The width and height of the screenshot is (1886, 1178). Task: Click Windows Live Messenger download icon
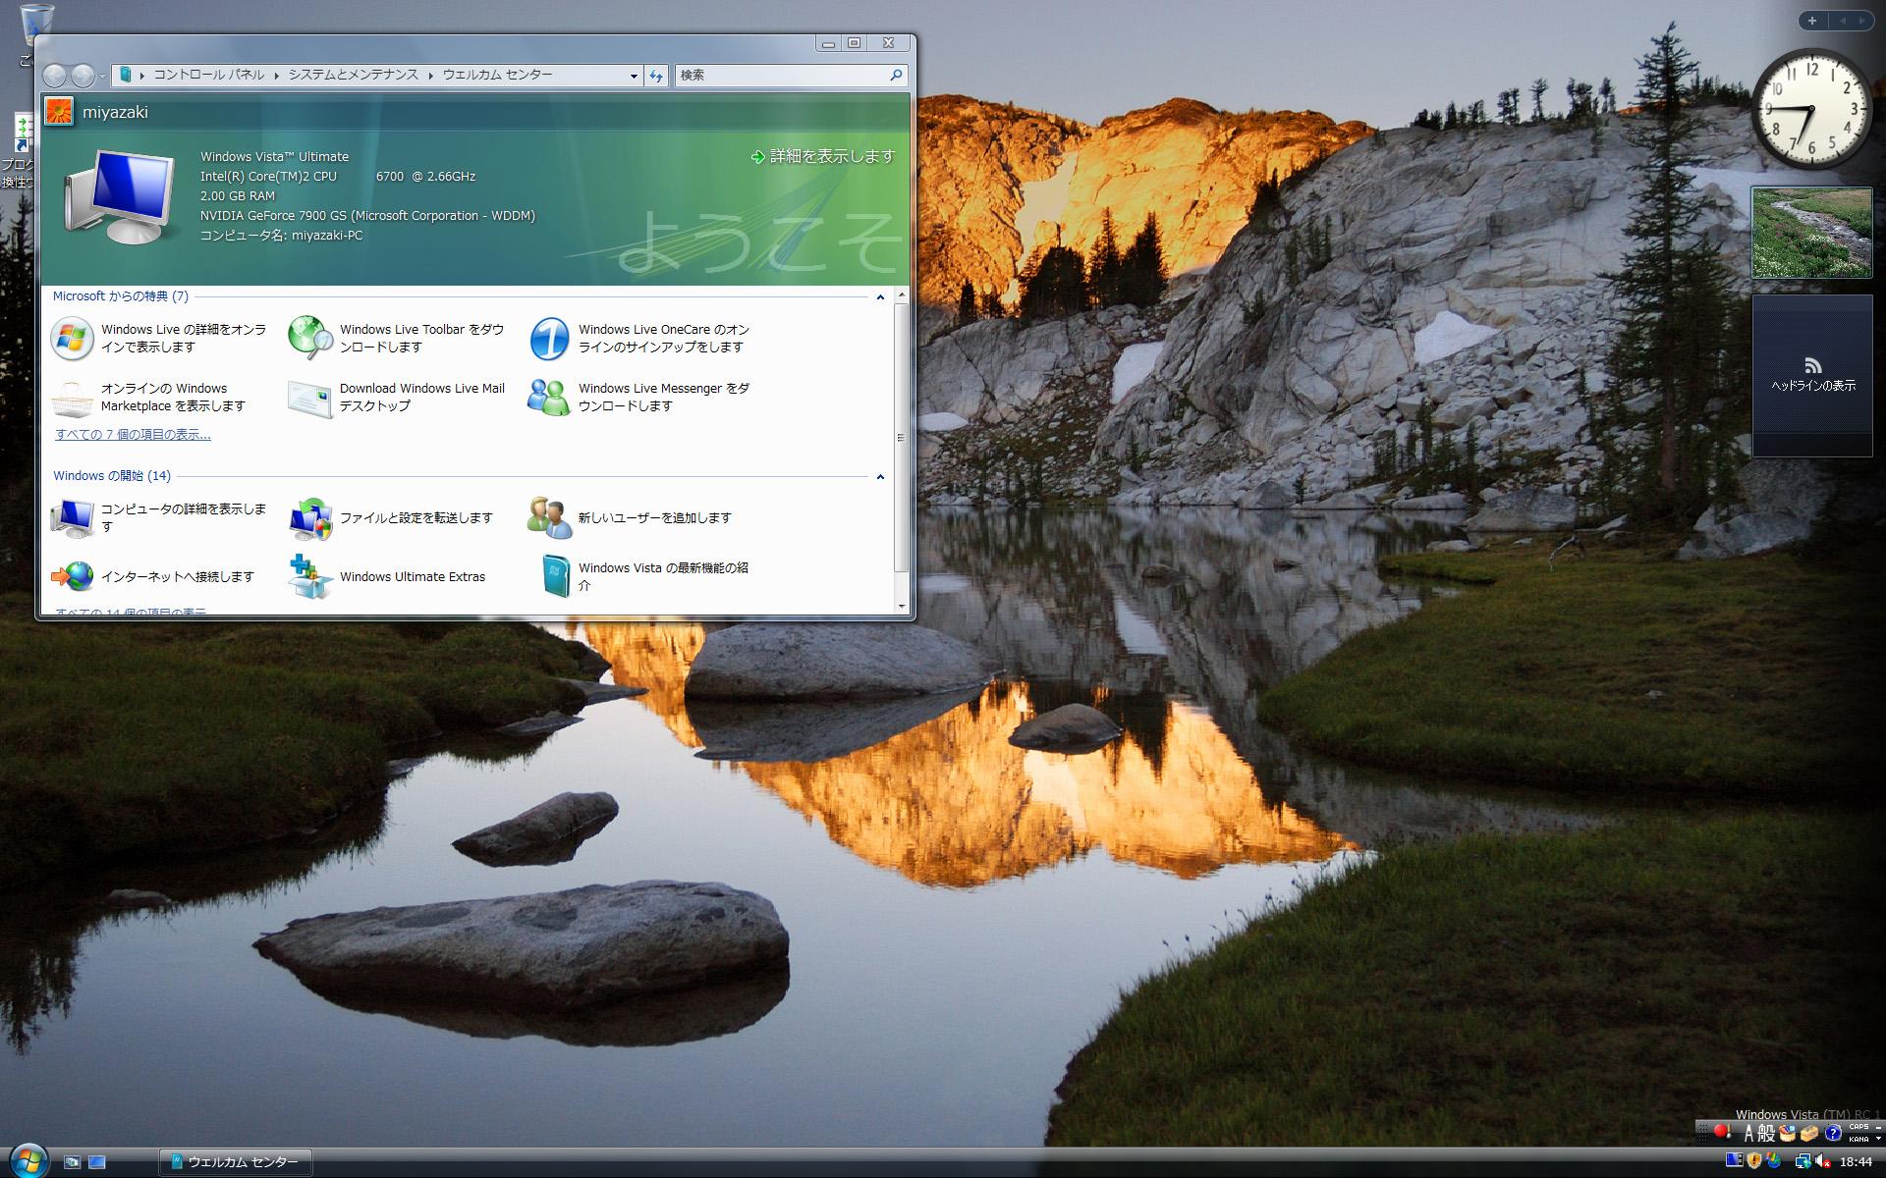point(549,398)
